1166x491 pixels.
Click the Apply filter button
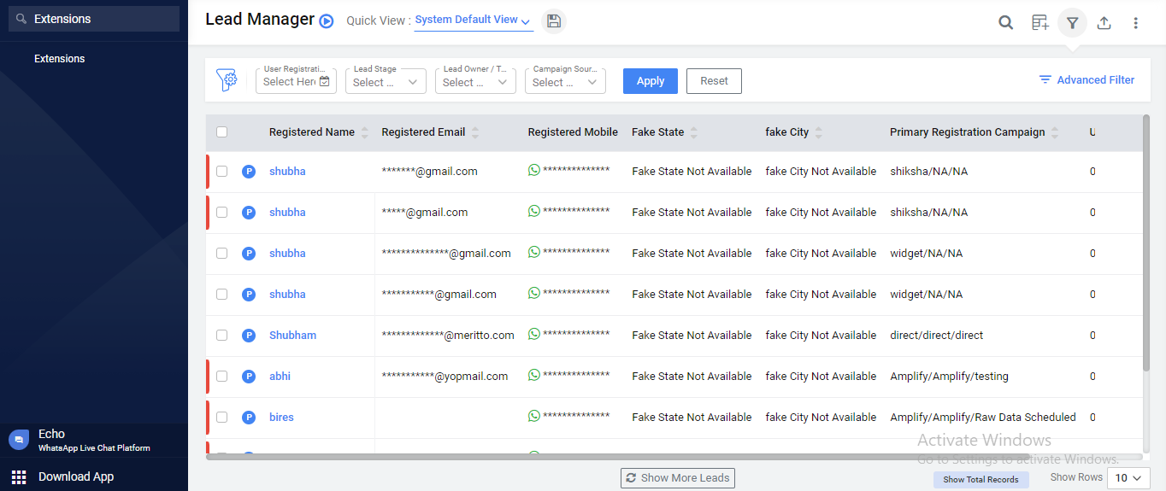(x=650, y=81)
